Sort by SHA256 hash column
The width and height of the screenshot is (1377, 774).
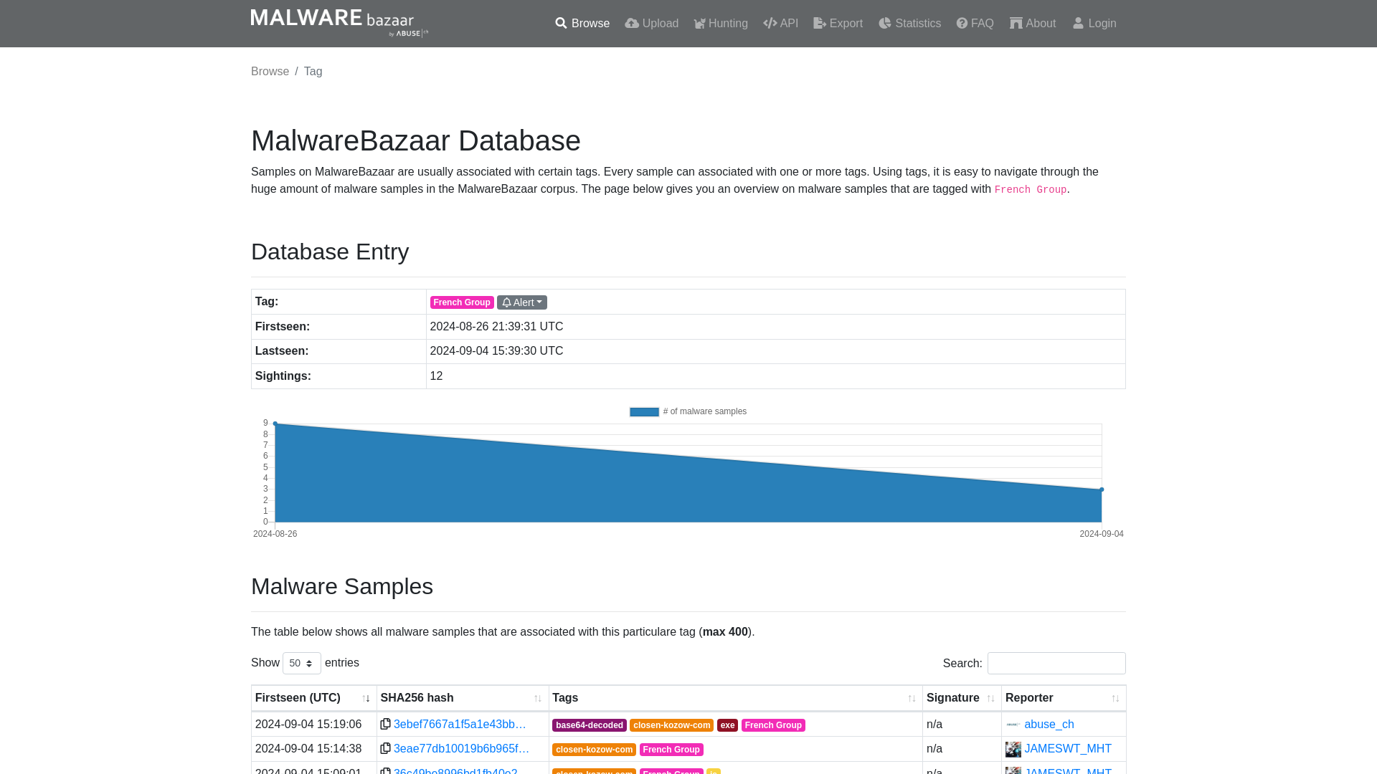pos(463,698)
